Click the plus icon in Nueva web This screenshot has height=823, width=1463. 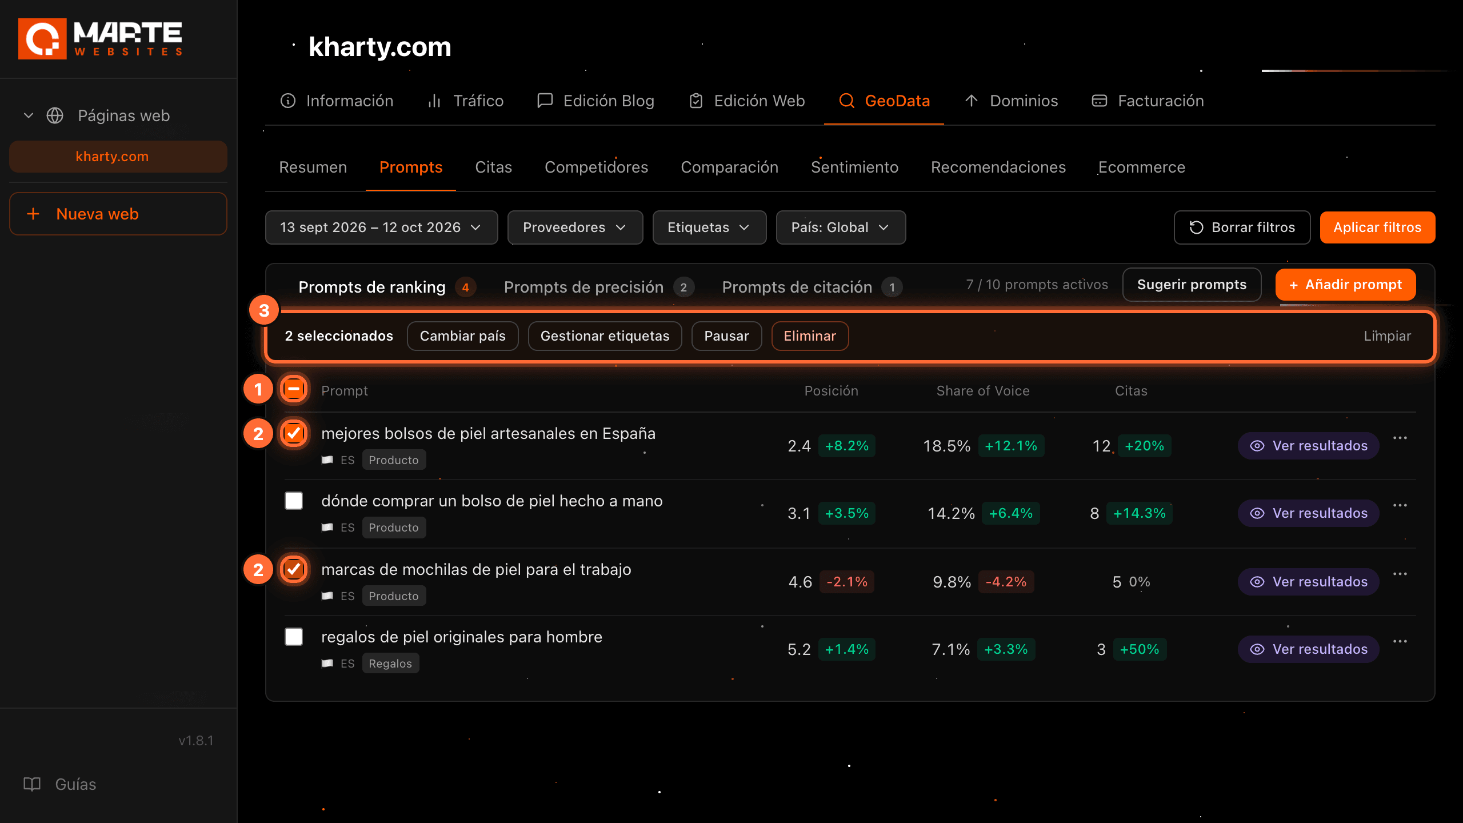[x=33, y=214]
